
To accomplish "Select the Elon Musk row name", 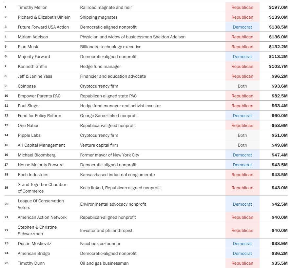I will (28, 47).
